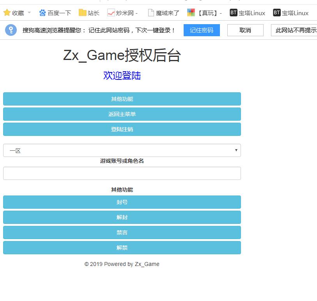
Task: Click the 禁言 mute button
Action: pyautogui.click(x=122, y=232)
